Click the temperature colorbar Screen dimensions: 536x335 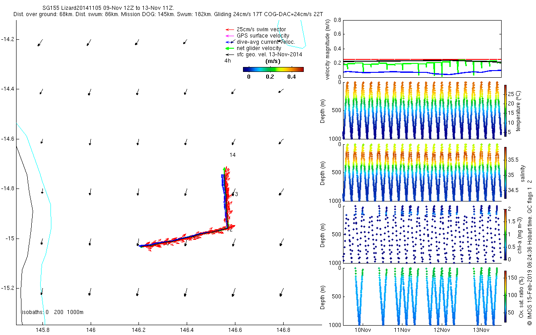(506, 110)
